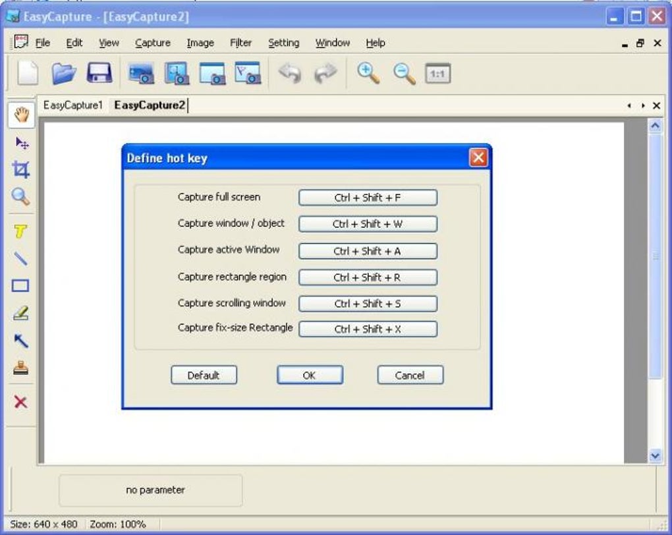The width and height of the screenshot is (672, 535).
Task: Select the Crop tool
Action: tap(20, 169)
